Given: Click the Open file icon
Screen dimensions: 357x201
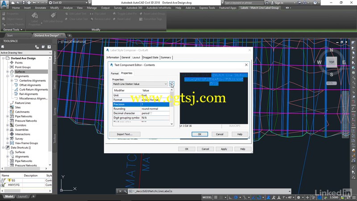Looking at the screenshot, I should pos(18,3).
